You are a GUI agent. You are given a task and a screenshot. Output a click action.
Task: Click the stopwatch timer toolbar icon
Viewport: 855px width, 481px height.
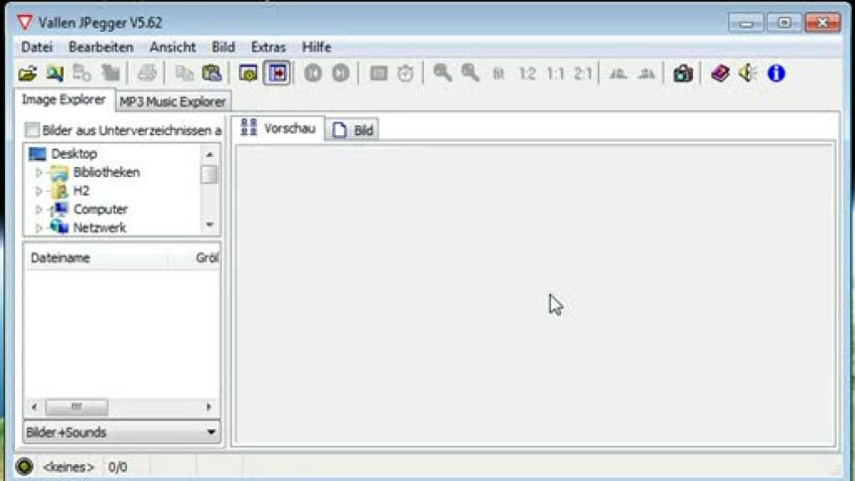pos(406,74)
